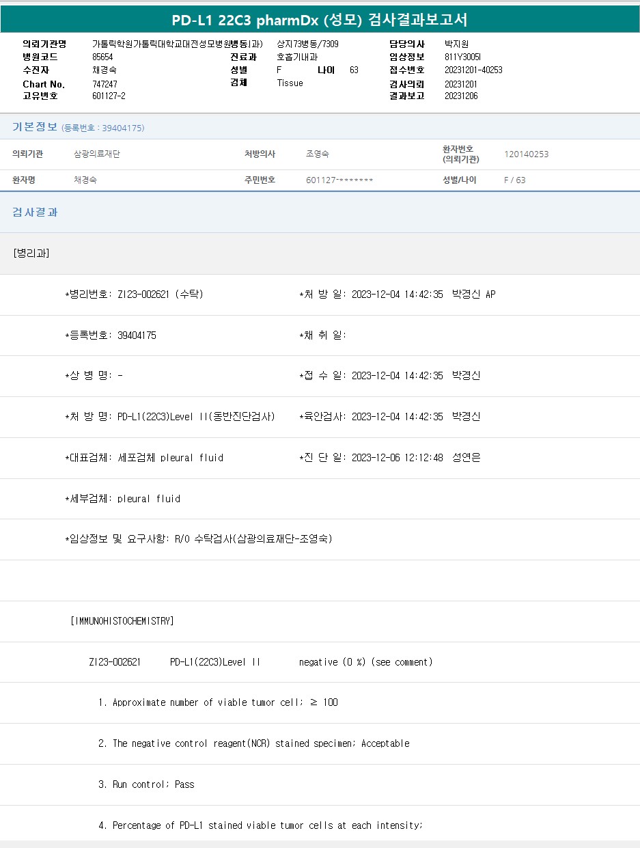Click the [IMMUNOHISTOCHEMISTRY] heading
The width and height of the screenshot is (640, 848).
point(122,621)
